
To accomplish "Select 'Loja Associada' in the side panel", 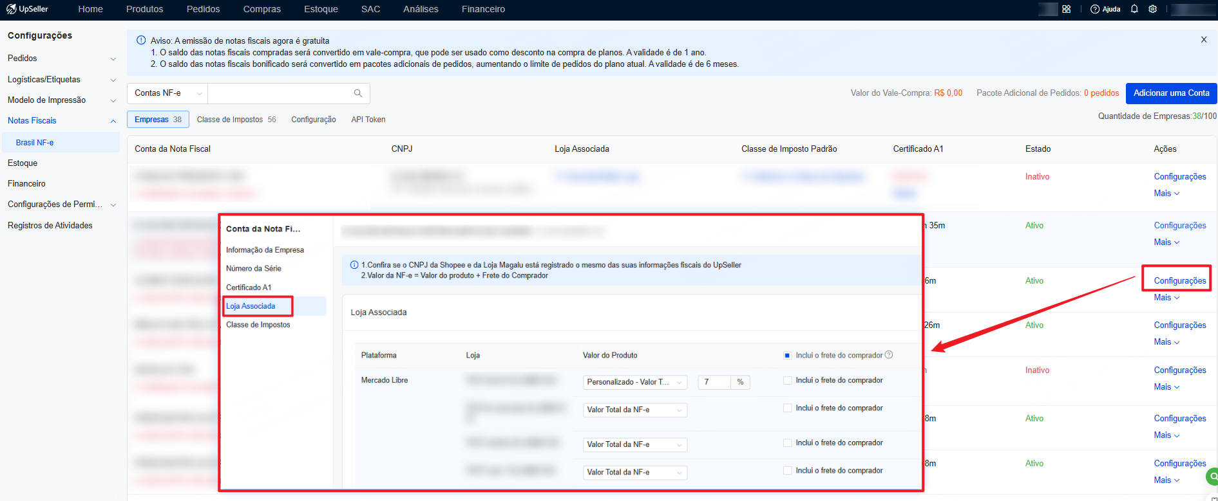I will pos(251,306).
